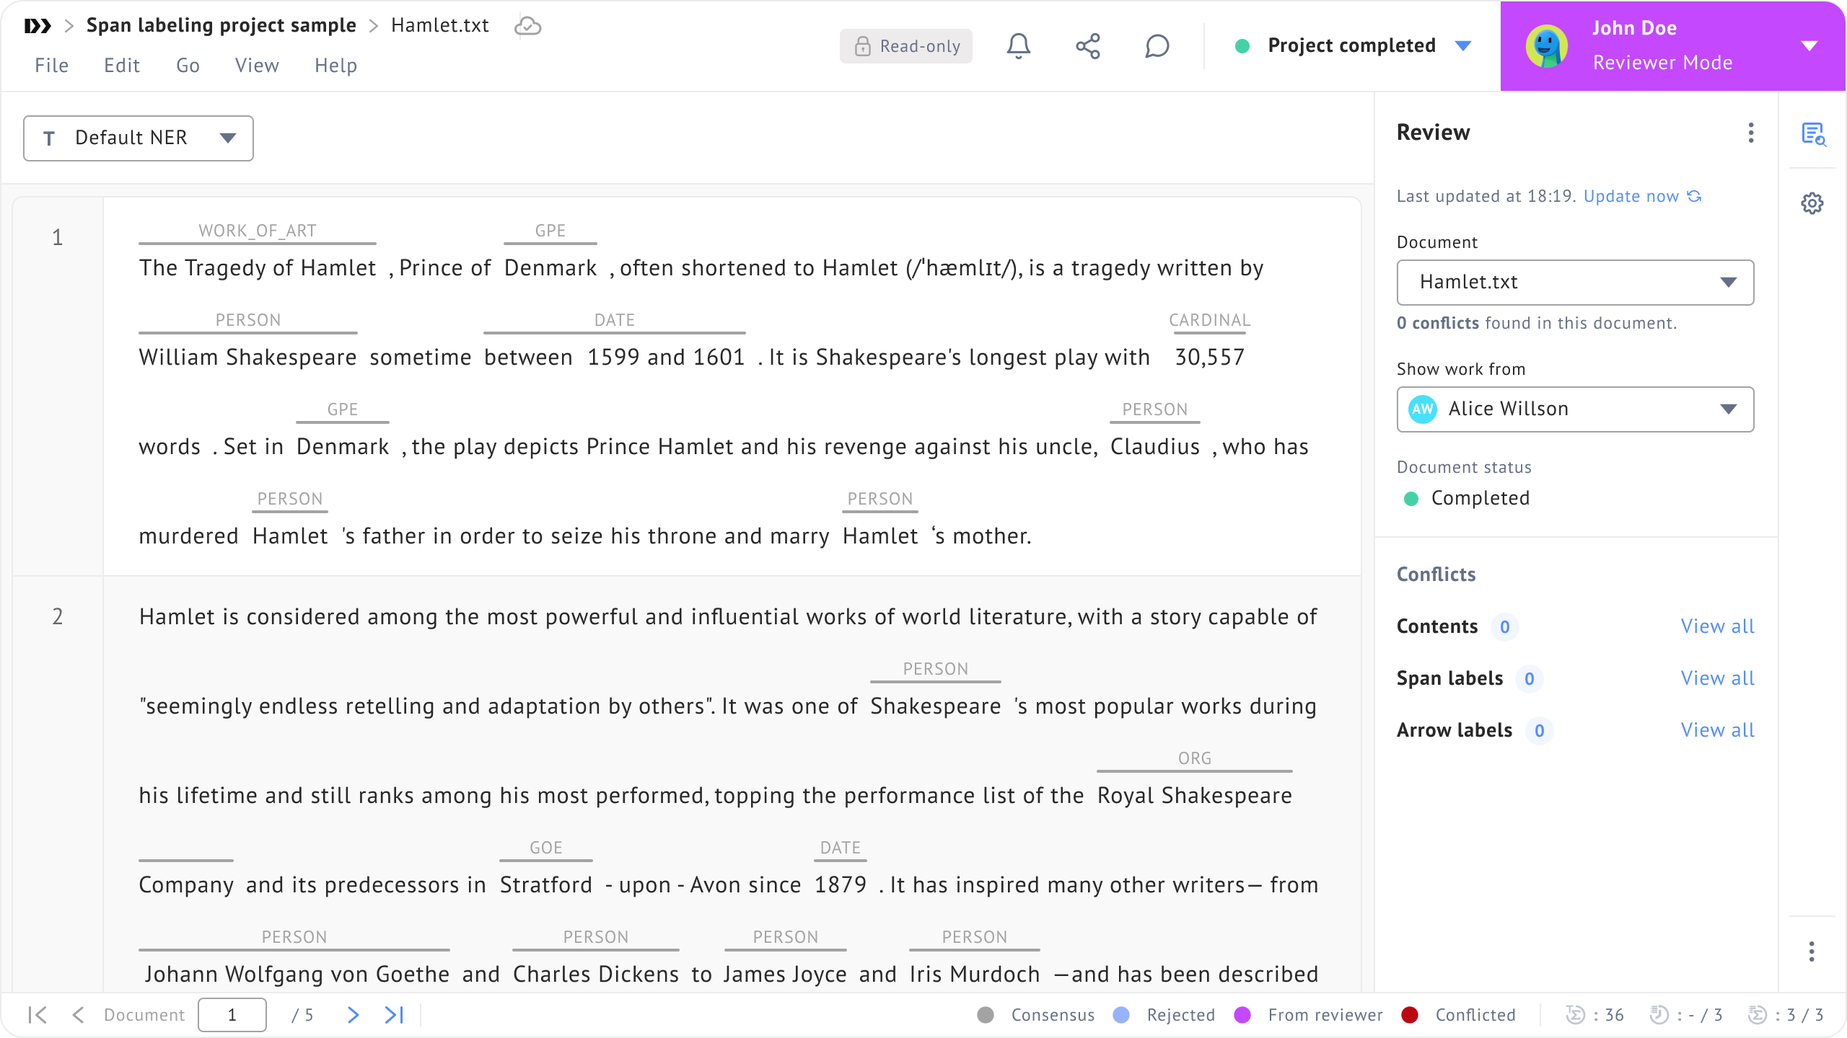
Task: Expand the Default NER label set dropdown
Action: point(139,138)
